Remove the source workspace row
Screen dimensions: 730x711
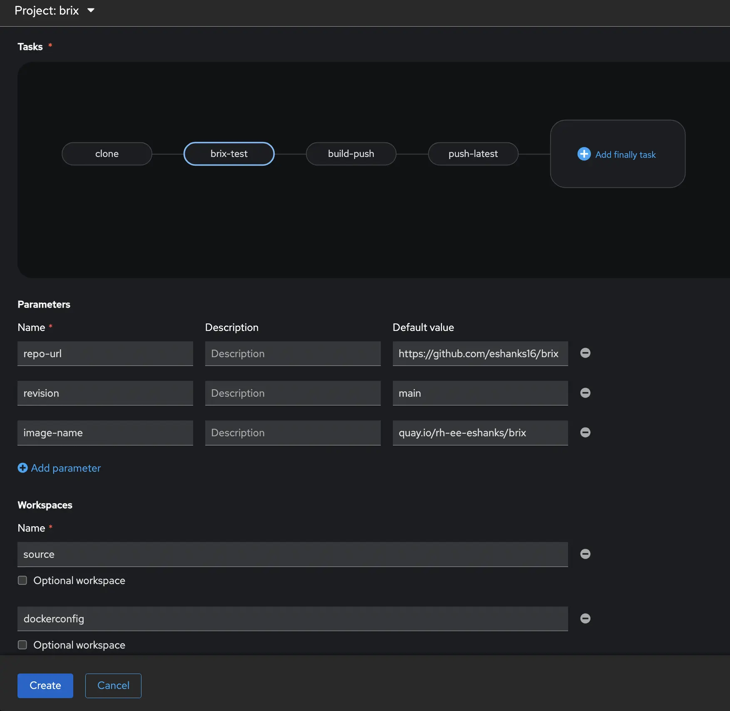click(x=585, y=554)
